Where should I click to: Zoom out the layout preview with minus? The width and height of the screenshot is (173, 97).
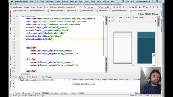154,62
